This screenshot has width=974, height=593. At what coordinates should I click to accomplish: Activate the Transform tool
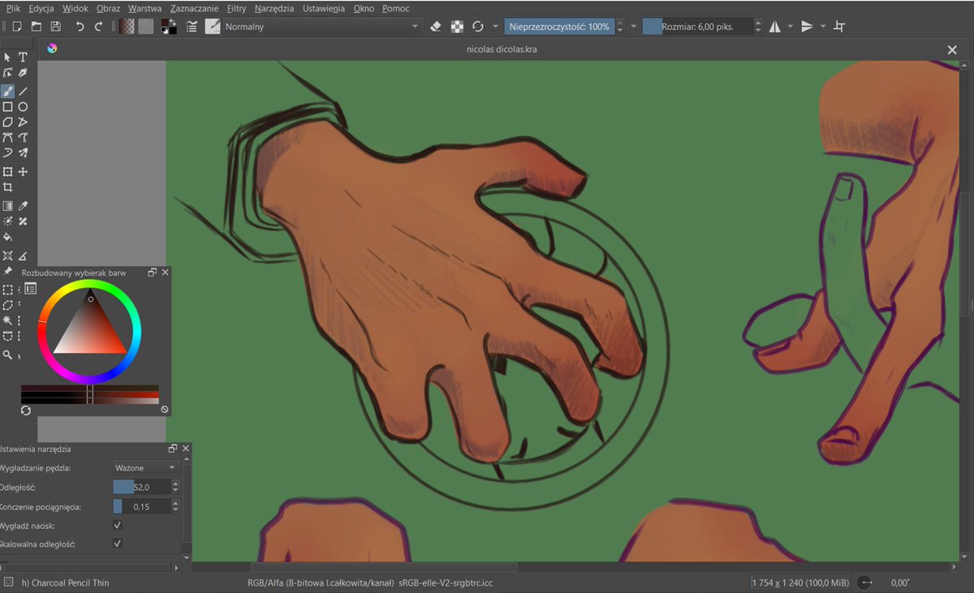point(7,172)
